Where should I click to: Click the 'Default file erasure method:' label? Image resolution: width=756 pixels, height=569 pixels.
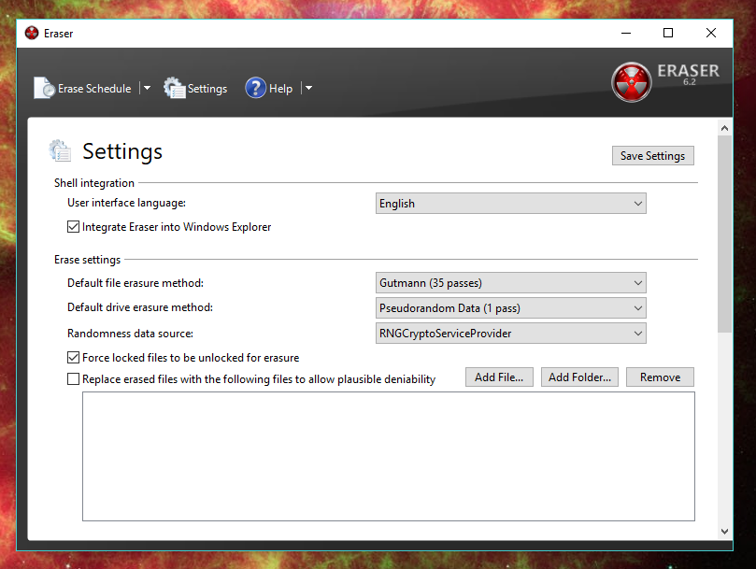[136, 283]
